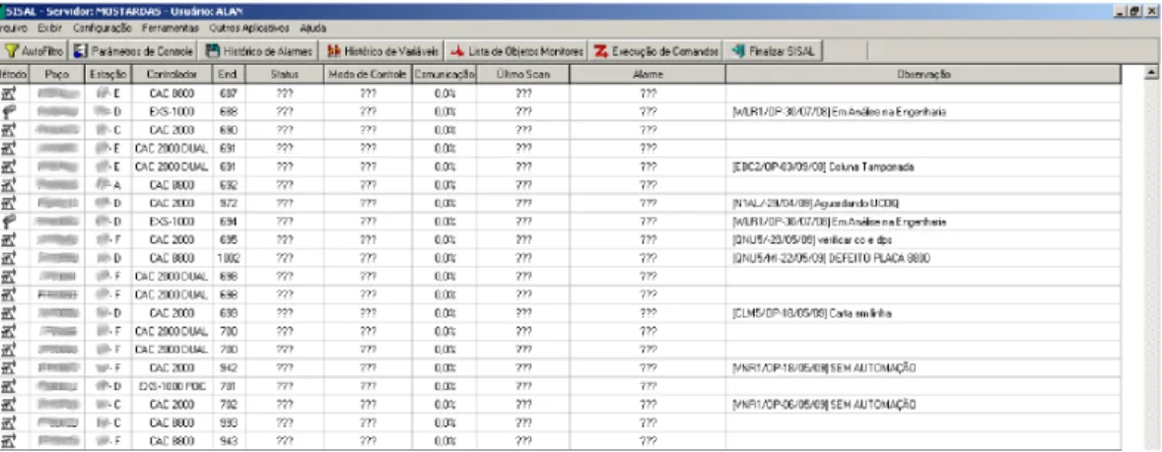Select the End cell showing 943

coord(229,441)
